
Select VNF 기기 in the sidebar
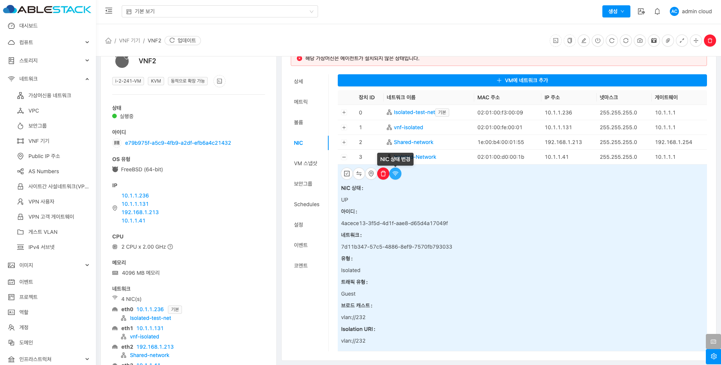pyautogui.click(x=39, y=141)
